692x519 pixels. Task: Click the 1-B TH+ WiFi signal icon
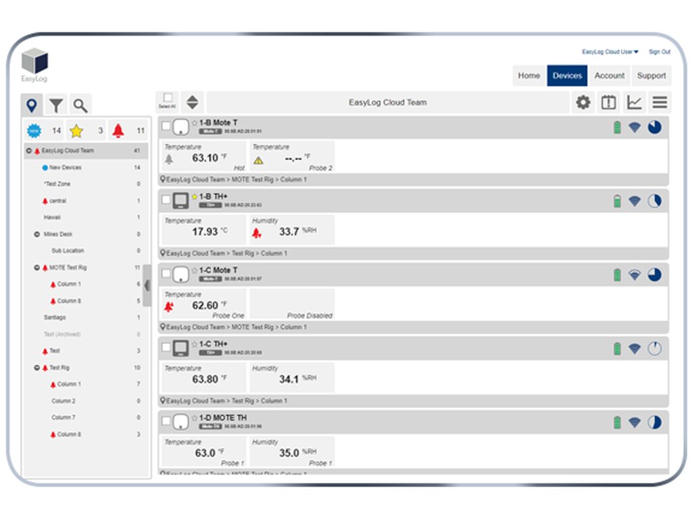635,201
